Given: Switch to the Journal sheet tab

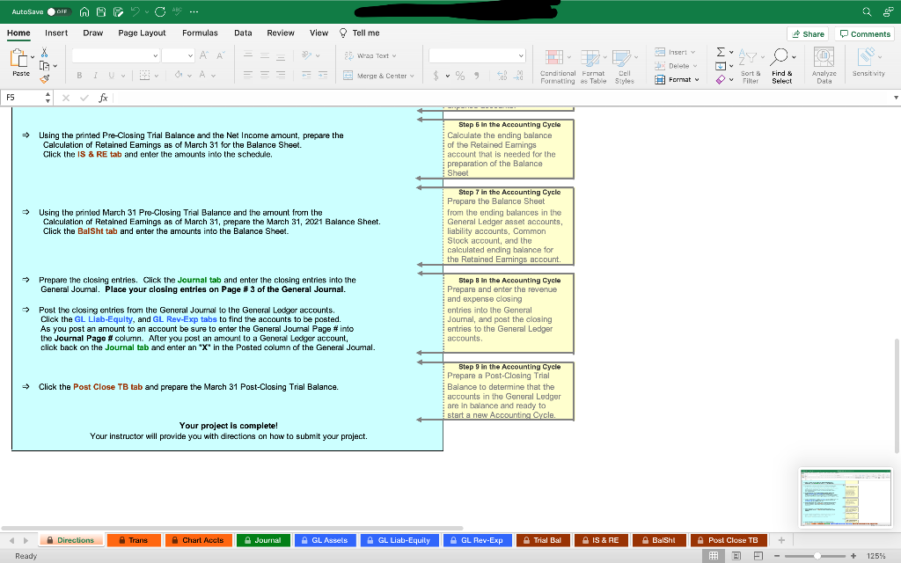Looking at the screenshot, I should (263, 540).
